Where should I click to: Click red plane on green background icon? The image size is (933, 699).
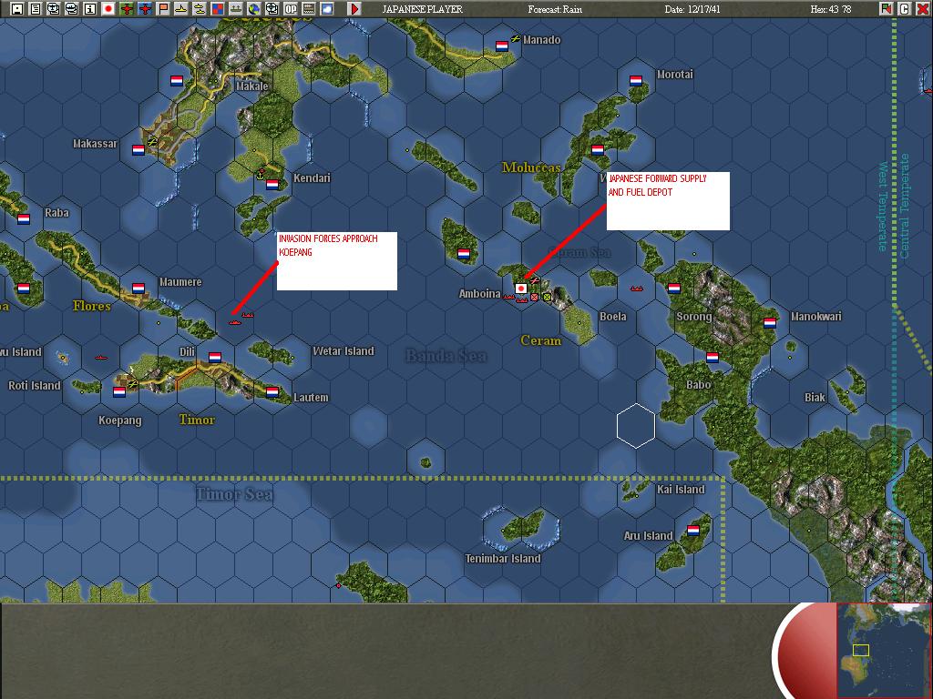coord(126,8)
